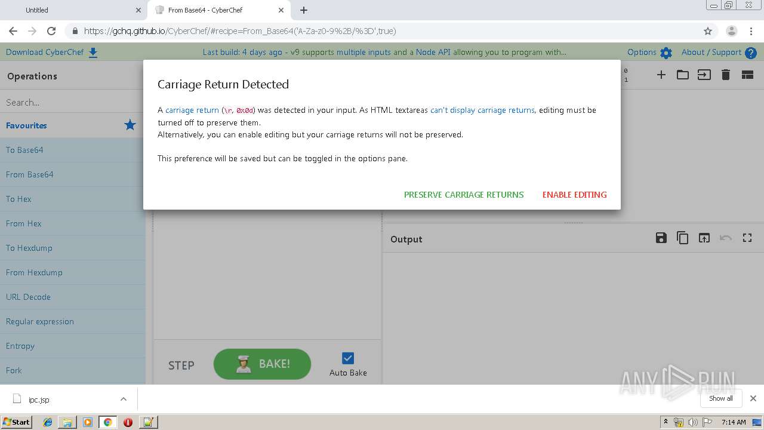Image resolution: width=764 pixels, height=430 pixels.
Task: Undo output switch icon
Action: click(x=726, y=238)
